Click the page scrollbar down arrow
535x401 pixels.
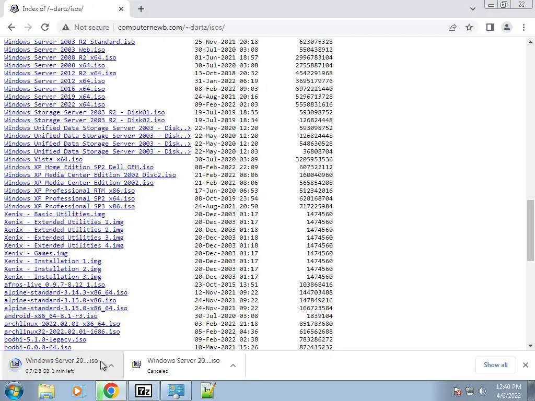click(x=531, y=346)
